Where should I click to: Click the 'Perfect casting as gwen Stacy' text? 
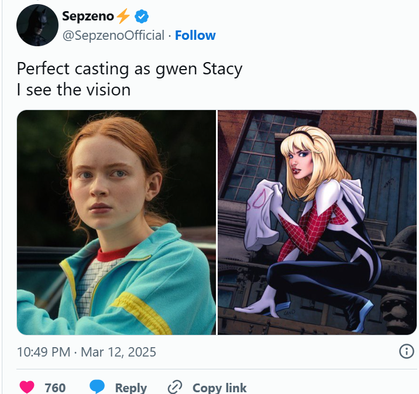(129, 69)
